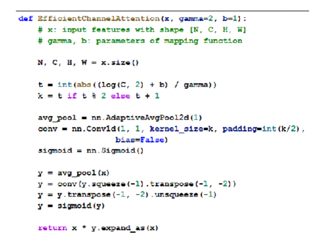Click the 'def' keyword
Screen dimensions: 336x233
coord(26,19)
